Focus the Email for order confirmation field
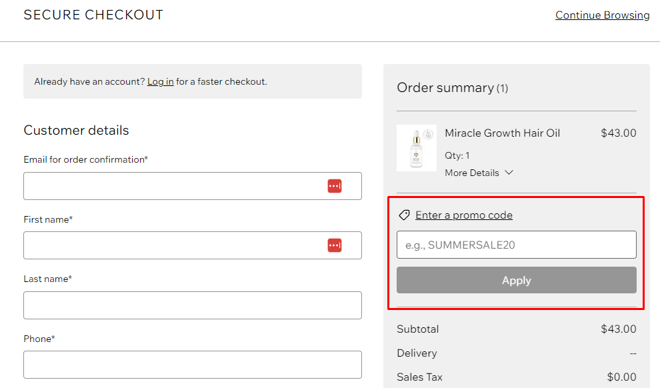Image resolution: width=660 pixels, height=388 pixels. [x=193, y=186]
